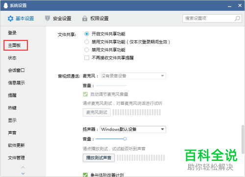Image resolution: width=245 pixels, height=177 pixels.
Task: Go to 热键 settings section
Action: click(x=12, y=108)
